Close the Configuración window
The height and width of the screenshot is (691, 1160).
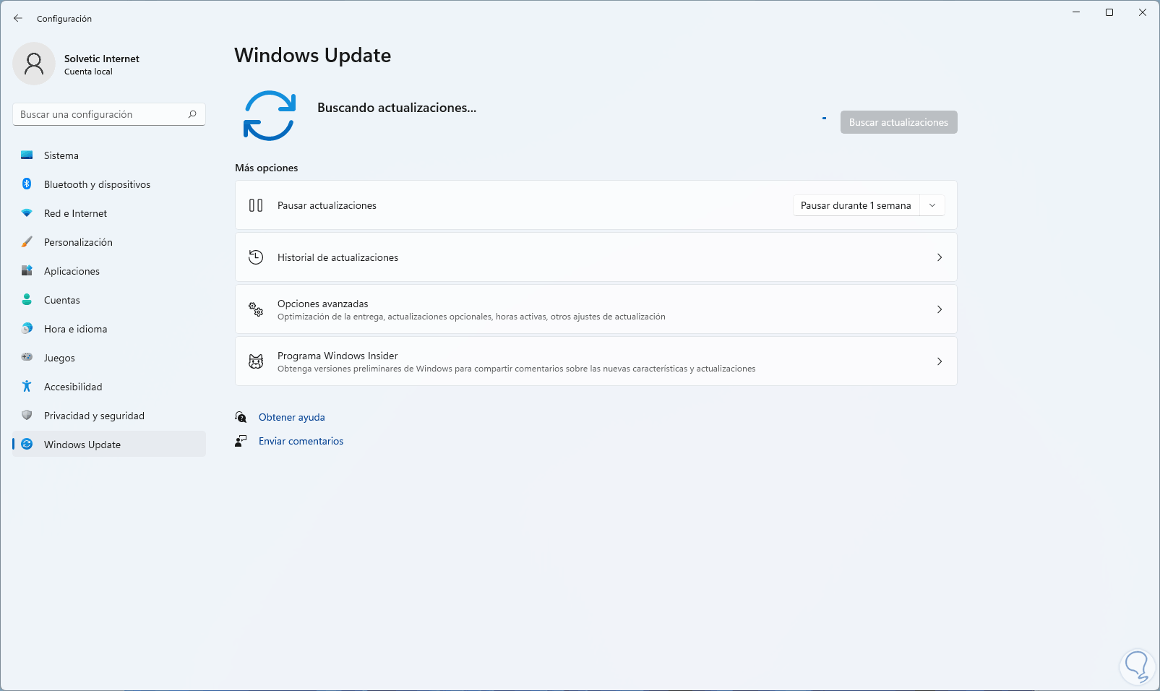[1143, 12]
